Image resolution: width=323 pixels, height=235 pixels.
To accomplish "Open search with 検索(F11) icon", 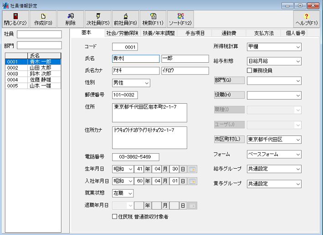I will (153, 19).
